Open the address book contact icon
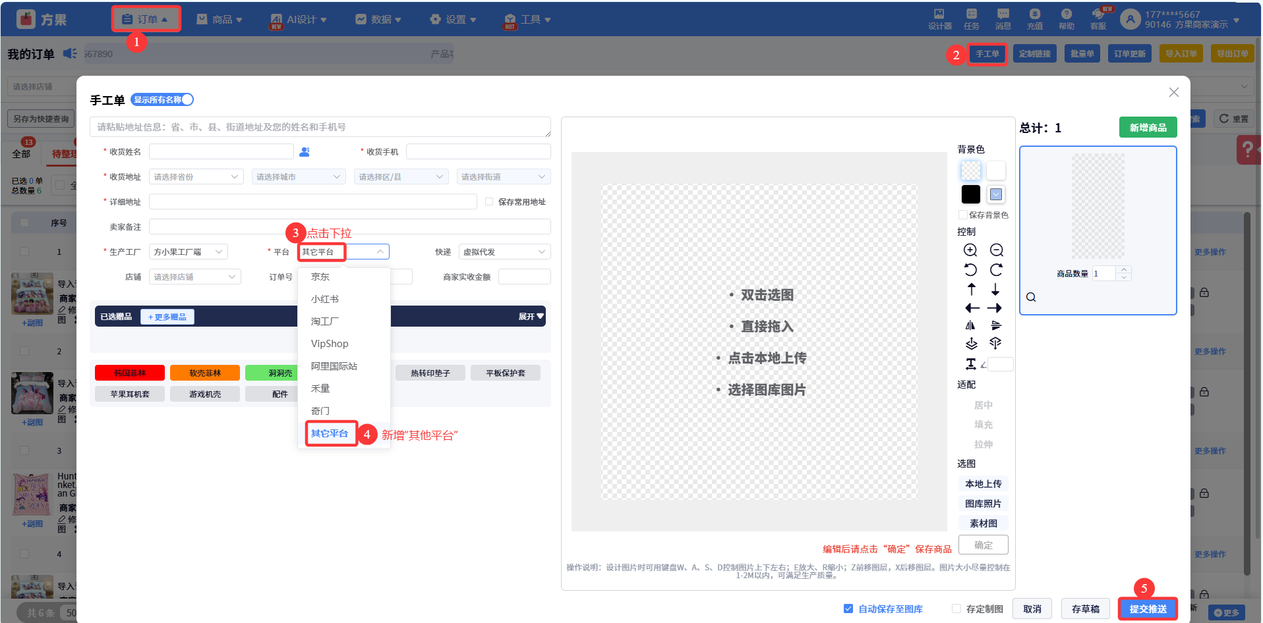The height and width of the screenshot is (623, 1263). tap(304, 152)
